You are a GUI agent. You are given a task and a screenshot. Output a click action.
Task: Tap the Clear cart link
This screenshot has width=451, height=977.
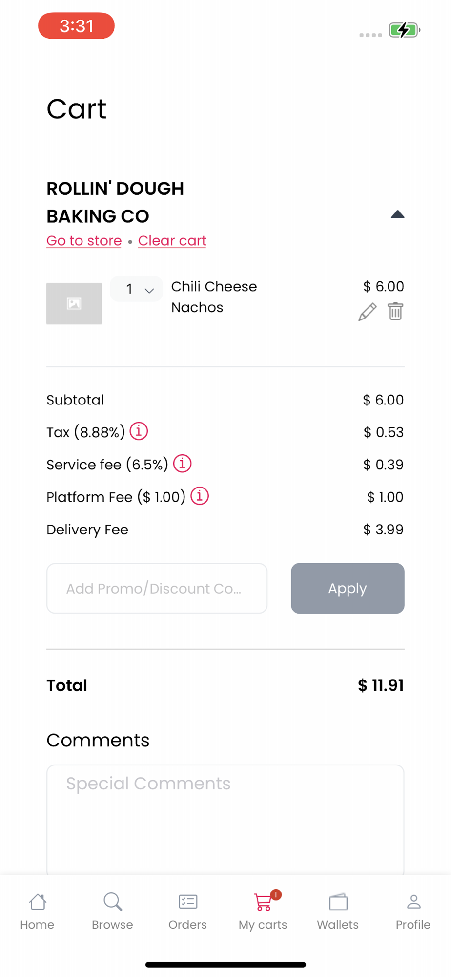(x=172, y=241)
